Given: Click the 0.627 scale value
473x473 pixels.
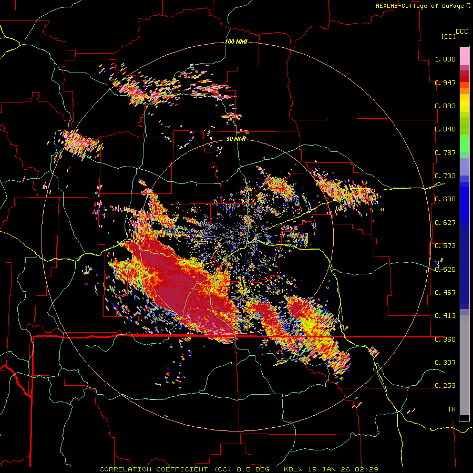Looking at the screenshot, I should click(445, 223).
